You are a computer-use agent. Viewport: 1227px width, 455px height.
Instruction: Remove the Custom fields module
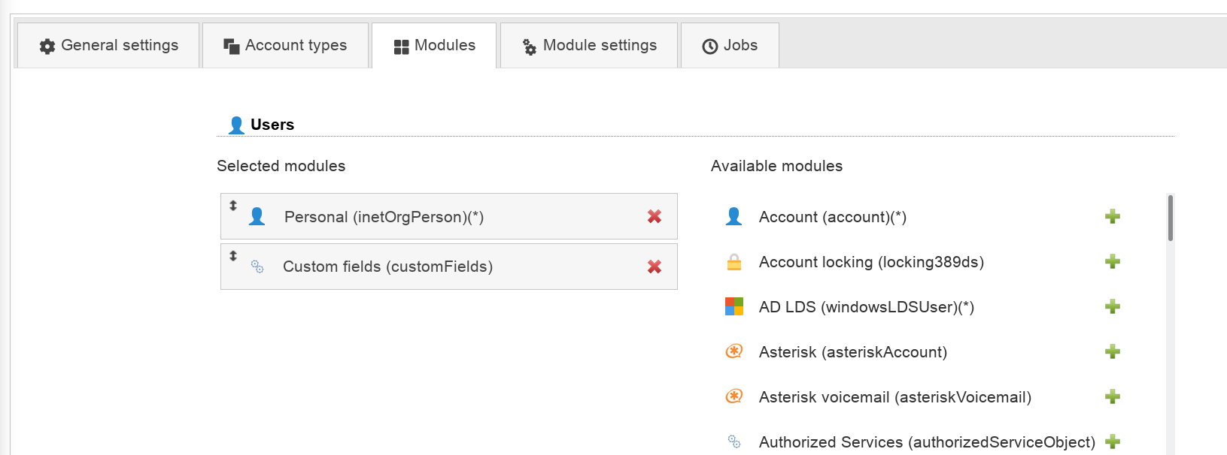pyautogui.click(x=654, y=267)
